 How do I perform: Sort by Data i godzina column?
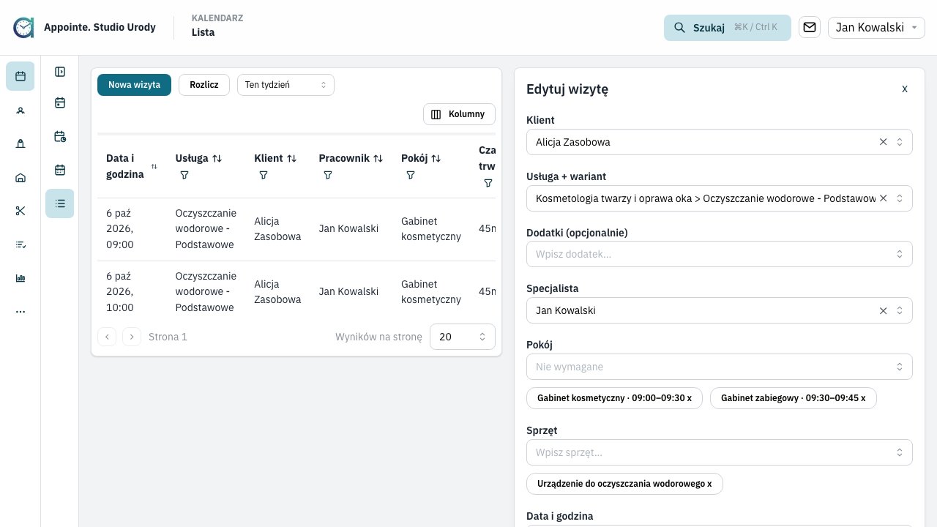[154, 166]
